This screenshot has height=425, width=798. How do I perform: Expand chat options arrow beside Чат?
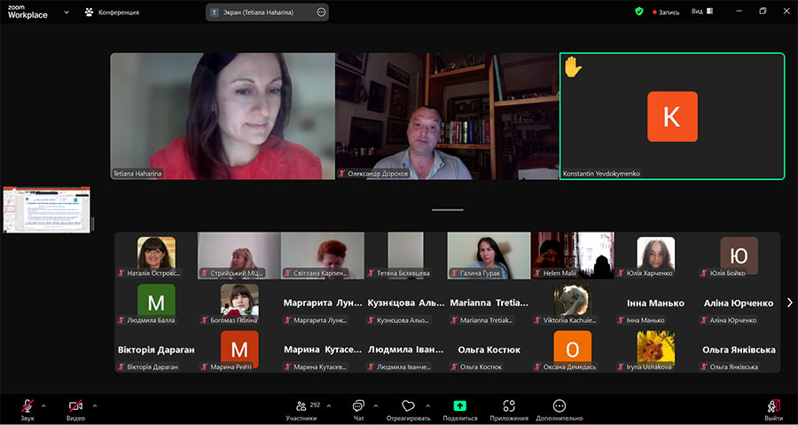click(x=376, y=406)
